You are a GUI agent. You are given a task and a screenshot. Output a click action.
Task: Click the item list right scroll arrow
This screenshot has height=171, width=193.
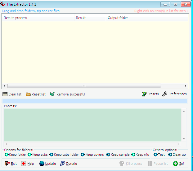pos(186,86)
